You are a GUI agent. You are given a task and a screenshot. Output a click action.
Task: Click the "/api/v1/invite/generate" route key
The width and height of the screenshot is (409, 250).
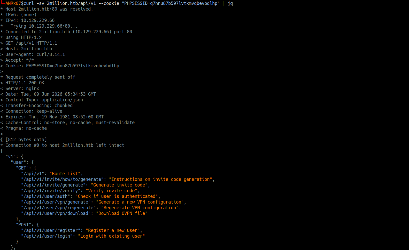[53, 185]
